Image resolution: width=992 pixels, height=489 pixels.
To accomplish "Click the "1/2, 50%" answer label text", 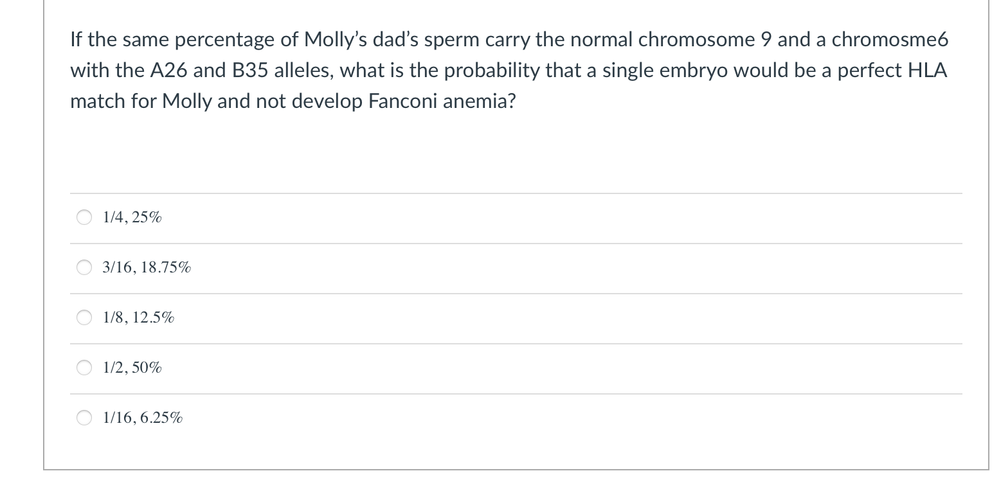I will tap(132, 368).
